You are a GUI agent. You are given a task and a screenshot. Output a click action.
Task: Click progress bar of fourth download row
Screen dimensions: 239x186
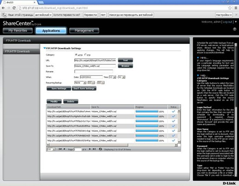(147, 126)
